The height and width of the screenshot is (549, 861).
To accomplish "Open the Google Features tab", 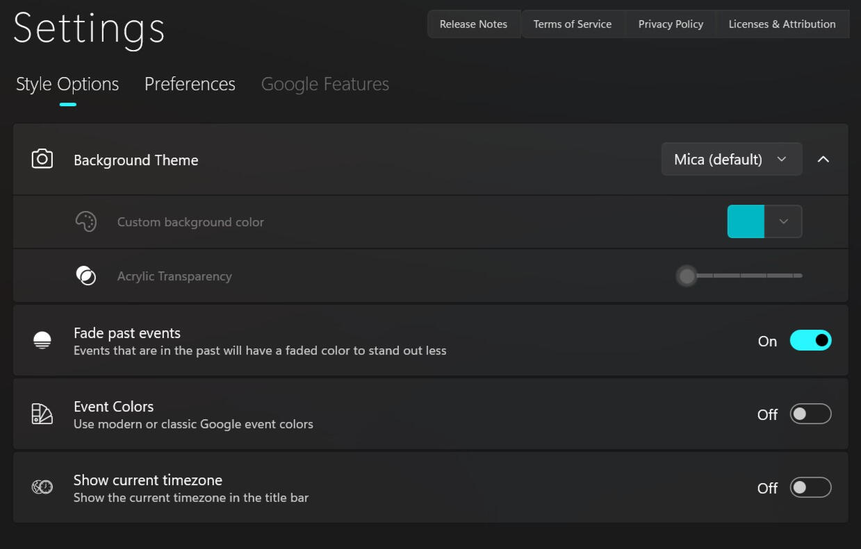I will 325,85.
